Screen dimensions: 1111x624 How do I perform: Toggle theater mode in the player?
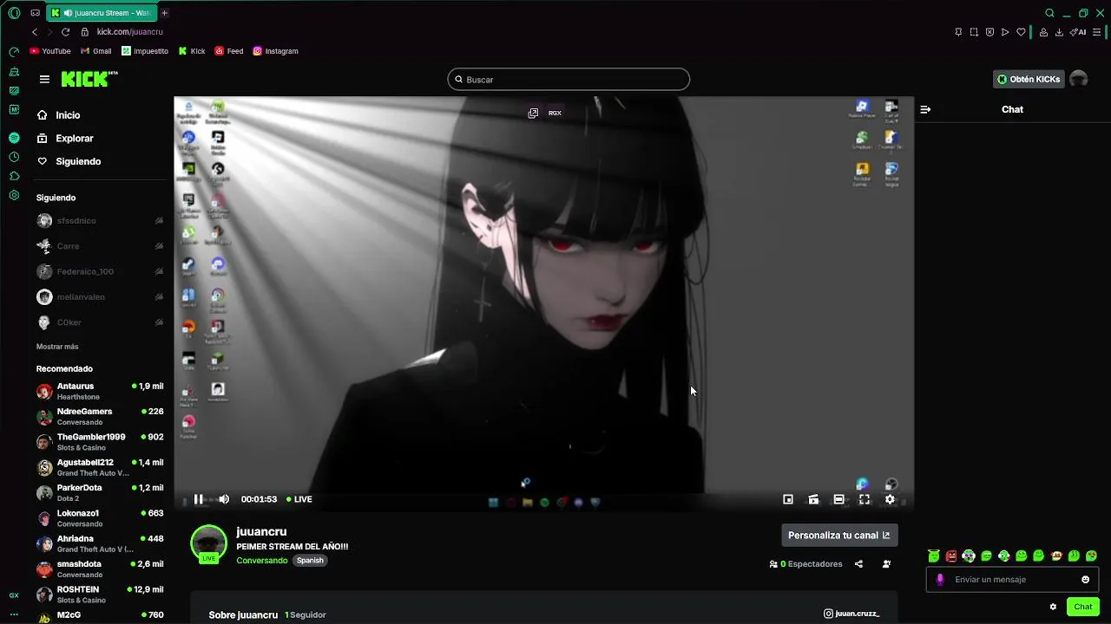838,499
